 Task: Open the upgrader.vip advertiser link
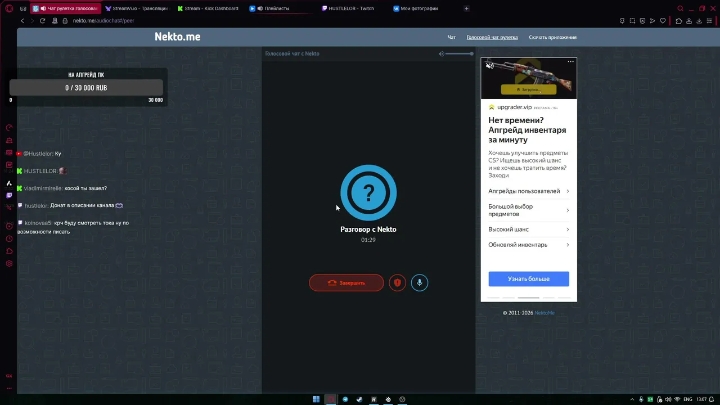(514, 107)
